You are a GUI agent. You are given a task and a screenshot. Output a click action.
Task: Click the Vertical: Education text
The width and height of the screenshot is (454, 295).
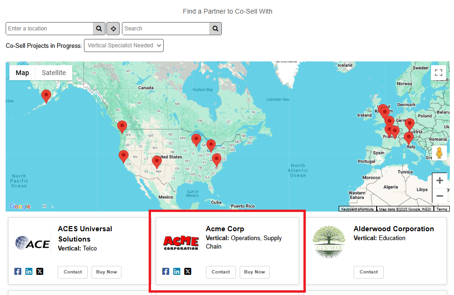[379, 238]
